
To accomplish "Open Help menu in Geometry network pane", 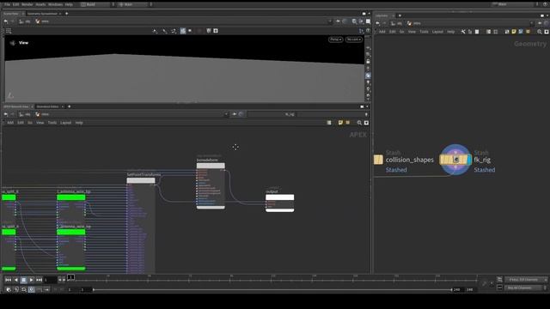I will pyautogui.click(x=450, y=32).
